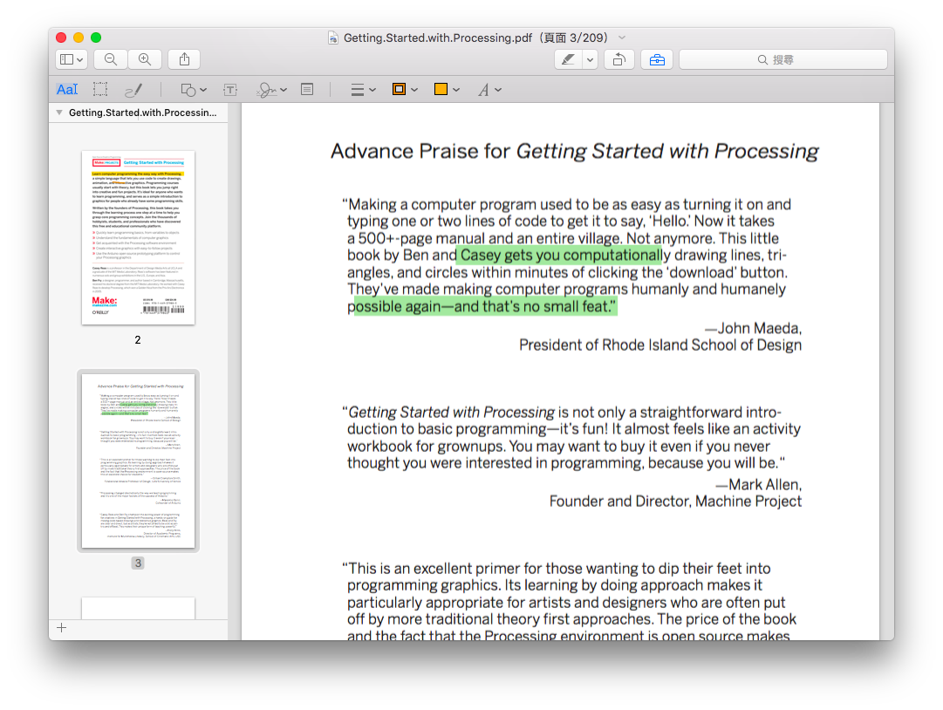Open the Shapes tool menu
943x710 pixels.
click(194, 90)
